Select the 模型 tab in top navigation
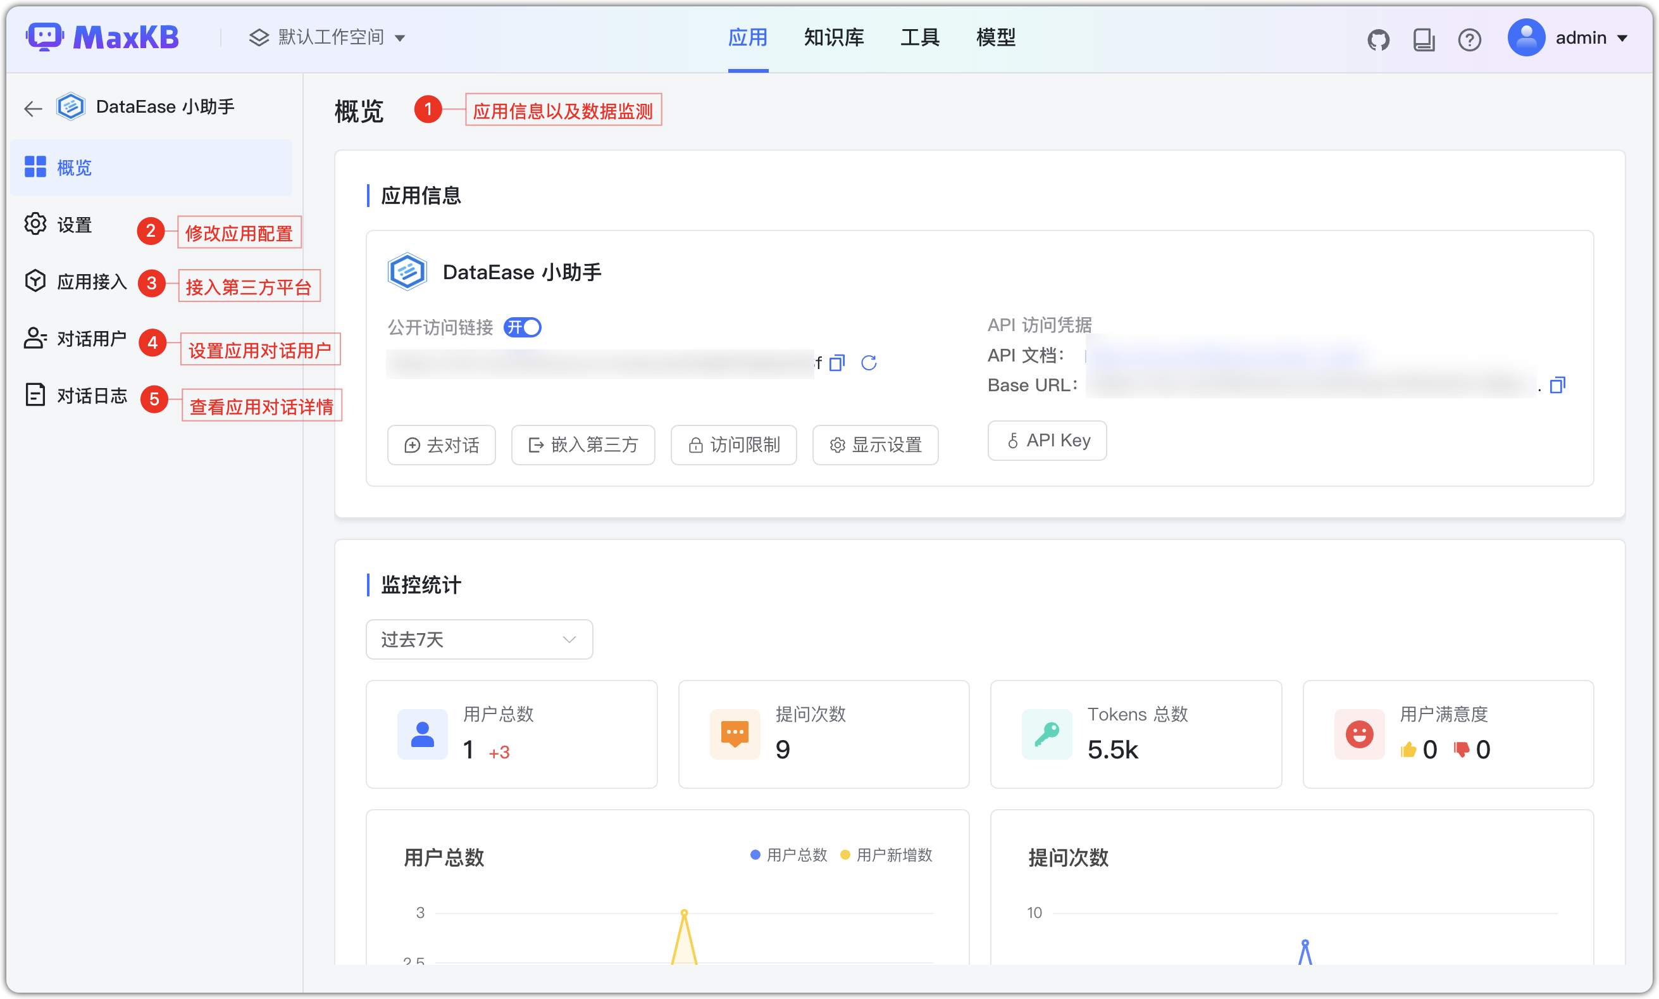This screenshot has height=999, width=1659. click(x=995, y=38)
